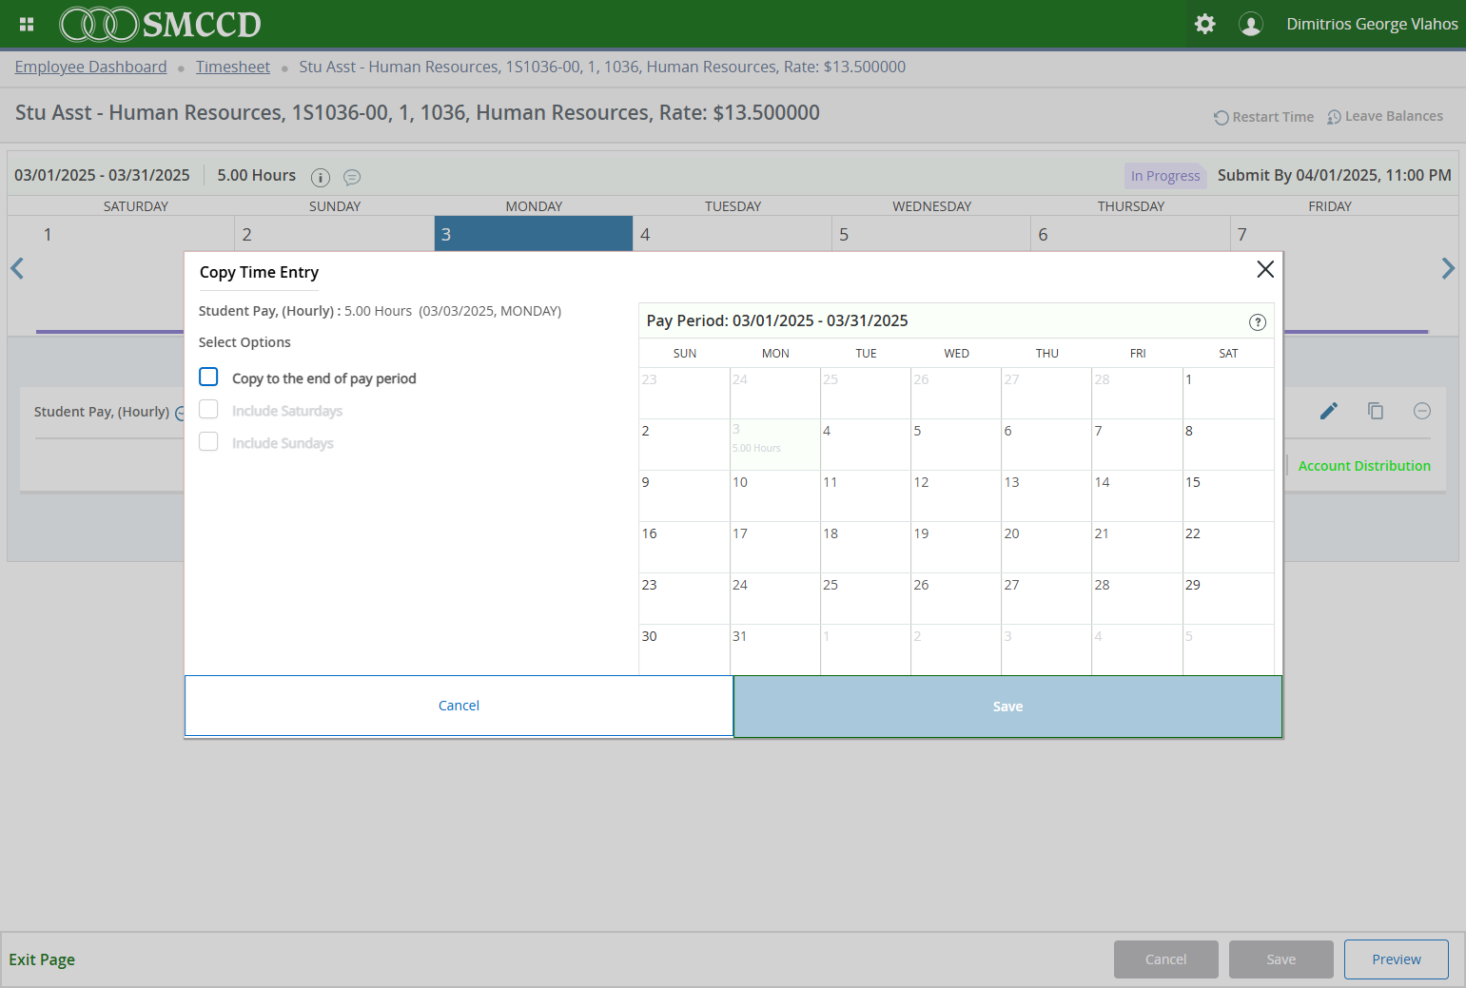1466x988 pixels.
Task: Click user name Dimitrios George Vlahos
Action: tap(1372, 24)
